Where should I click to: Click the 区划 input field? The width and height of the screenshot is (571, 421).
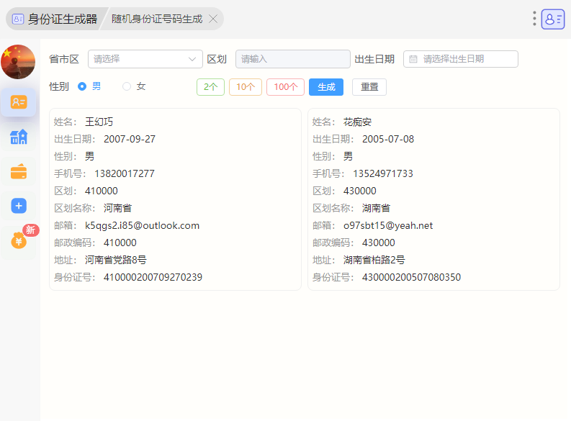(293, 59)
